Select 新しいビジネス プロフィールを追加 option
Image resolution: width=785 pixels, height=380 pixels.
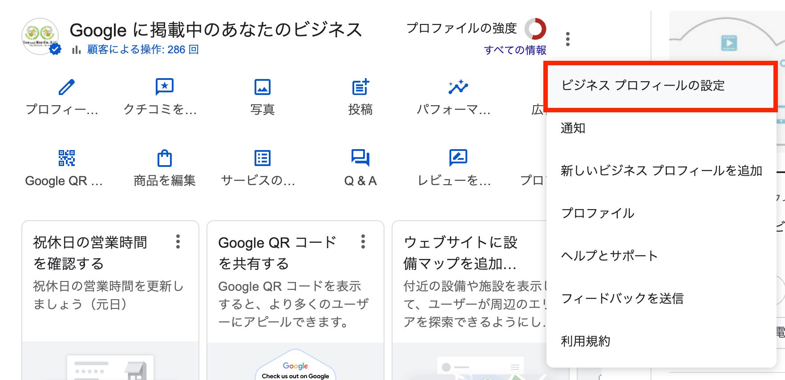tap(661, 171)
